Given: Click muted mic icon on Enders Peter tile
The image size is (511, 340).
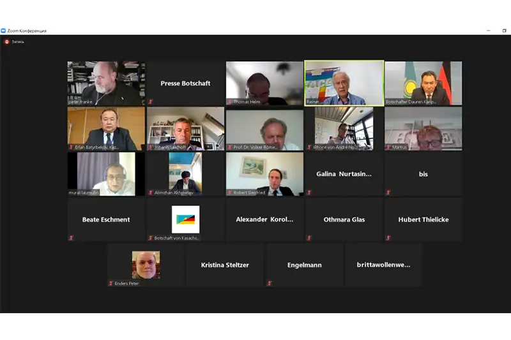Looking at the screenshot, I should 111,283.
